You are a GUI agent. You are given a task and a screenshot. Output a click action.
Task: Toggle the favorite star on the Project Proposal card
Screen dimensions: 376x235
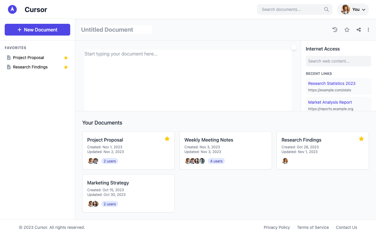(167, 139)
